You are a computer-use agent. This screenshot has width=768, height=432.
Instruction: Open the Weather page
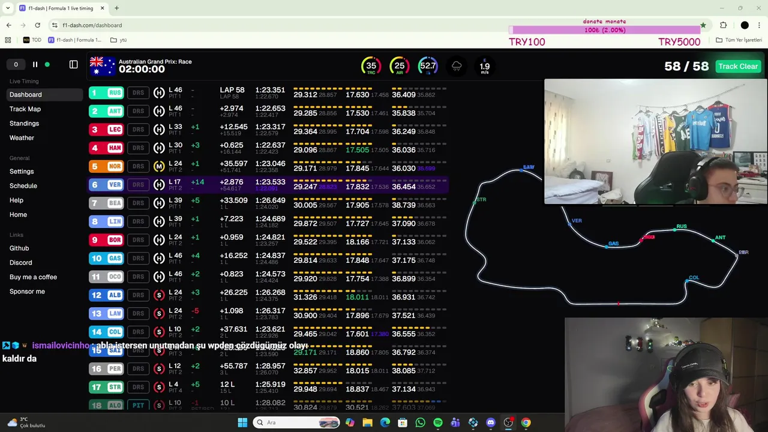22,138
